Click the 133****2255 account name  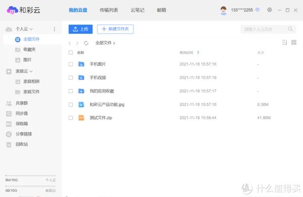pyautogui.click(x=242, y=10)
